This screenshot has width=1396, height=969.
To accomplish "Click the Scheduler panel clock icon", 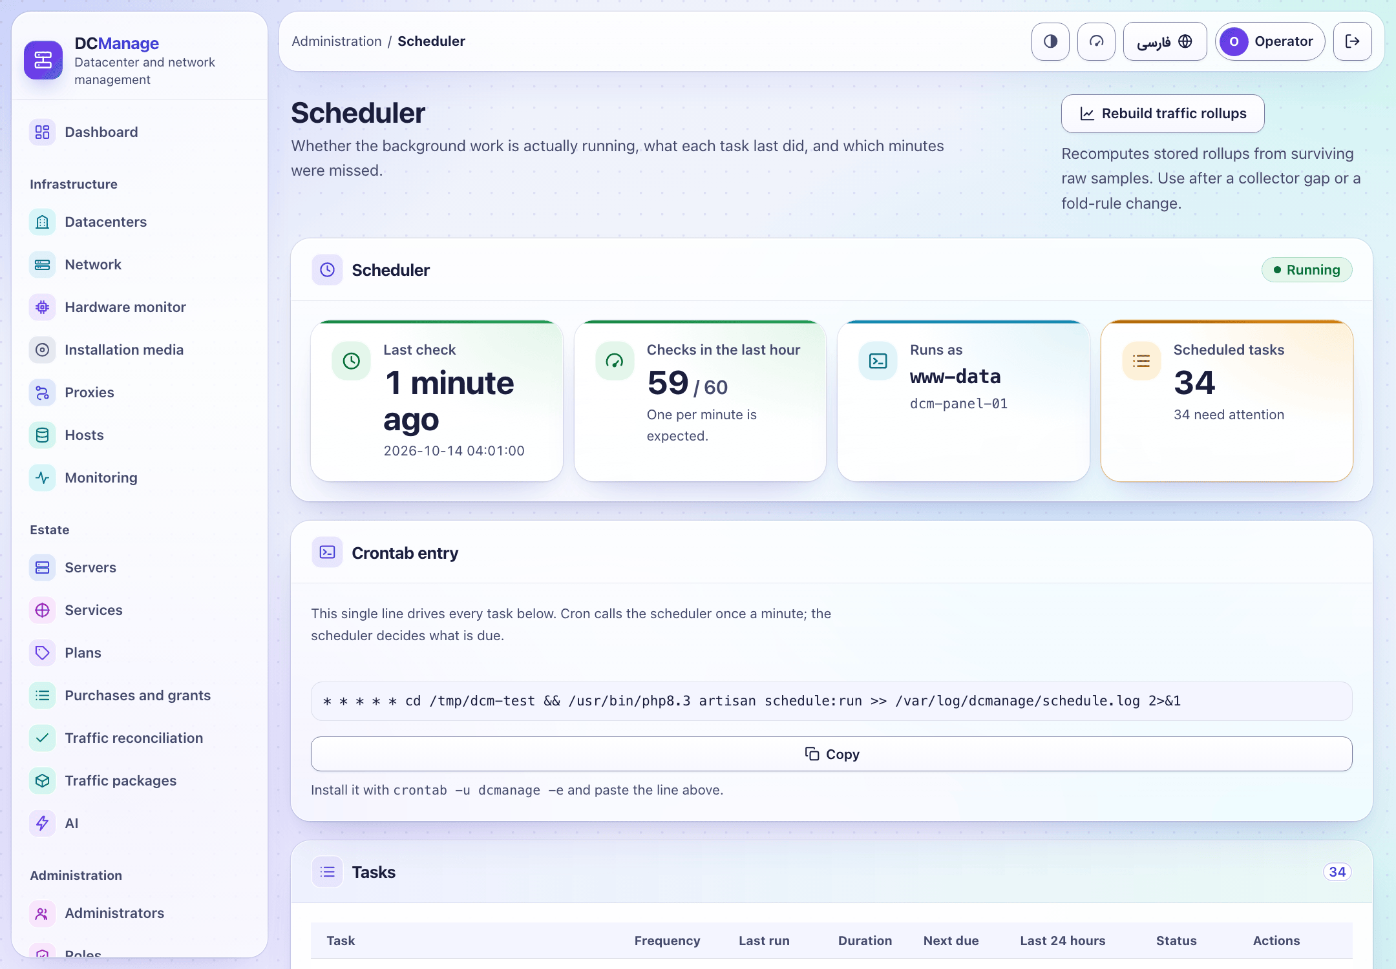I will (327, 269).
